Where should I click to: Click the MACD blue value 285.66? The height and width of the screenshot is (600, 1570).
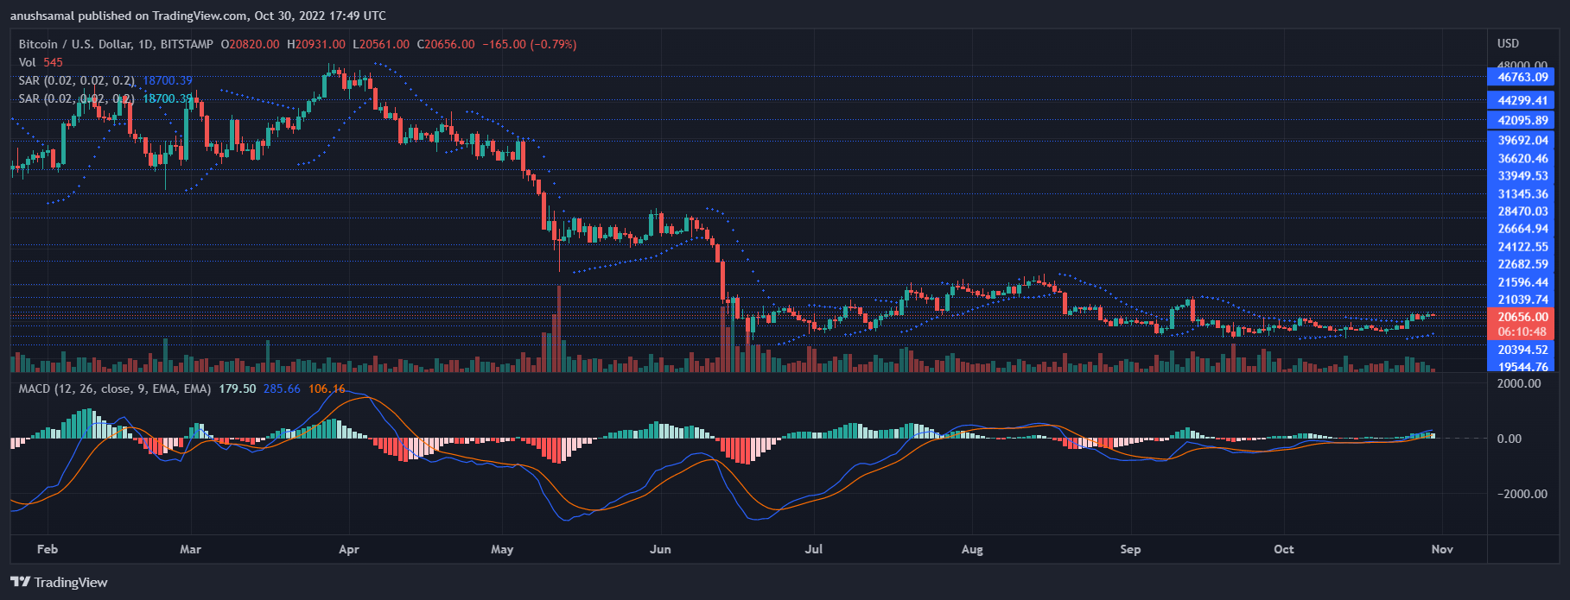(x=282, y=388)
